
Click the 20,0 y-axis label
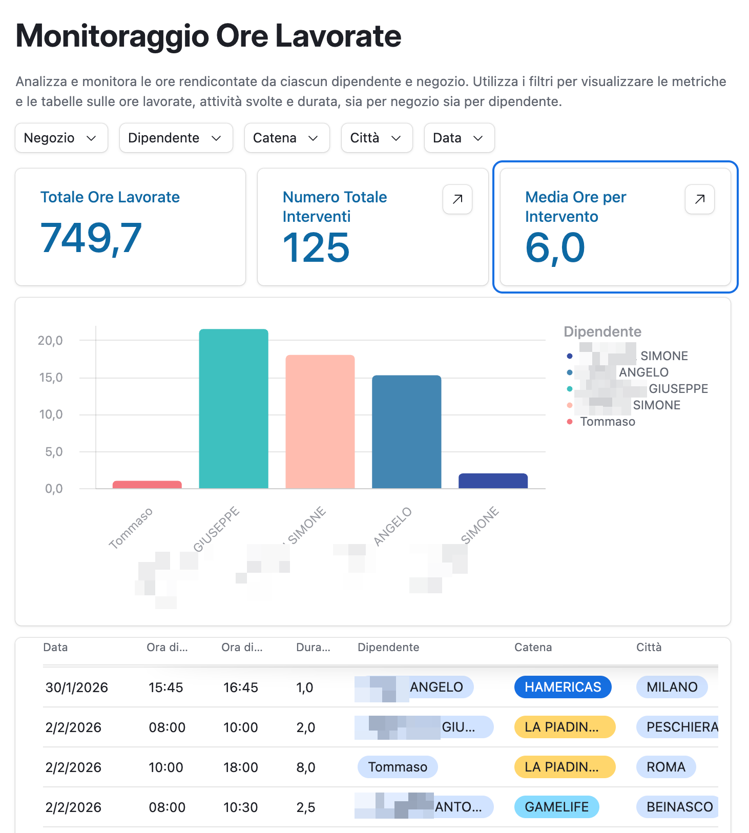point(50,341)
